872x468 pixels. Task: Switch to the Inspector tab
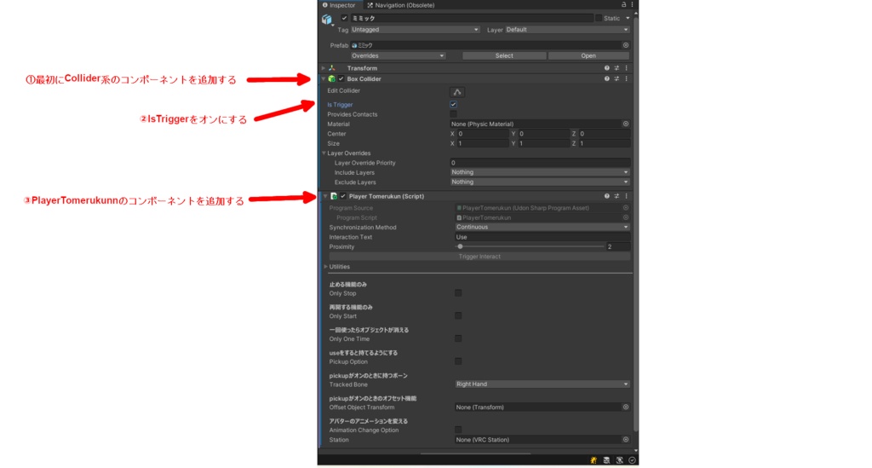tap(339, 5)
